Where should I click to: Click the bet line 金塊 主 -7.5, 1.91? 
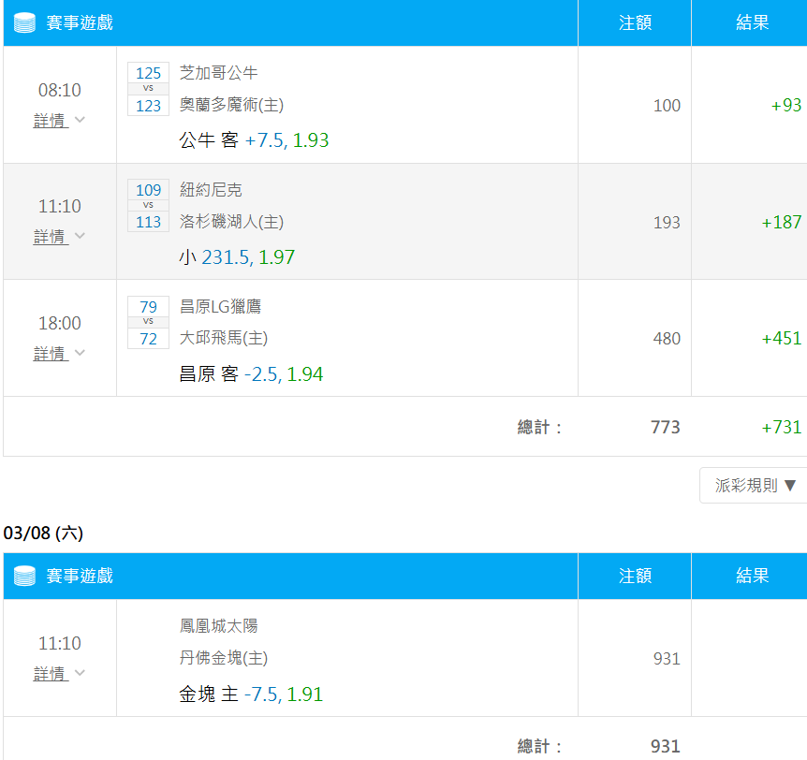point(251,694)
